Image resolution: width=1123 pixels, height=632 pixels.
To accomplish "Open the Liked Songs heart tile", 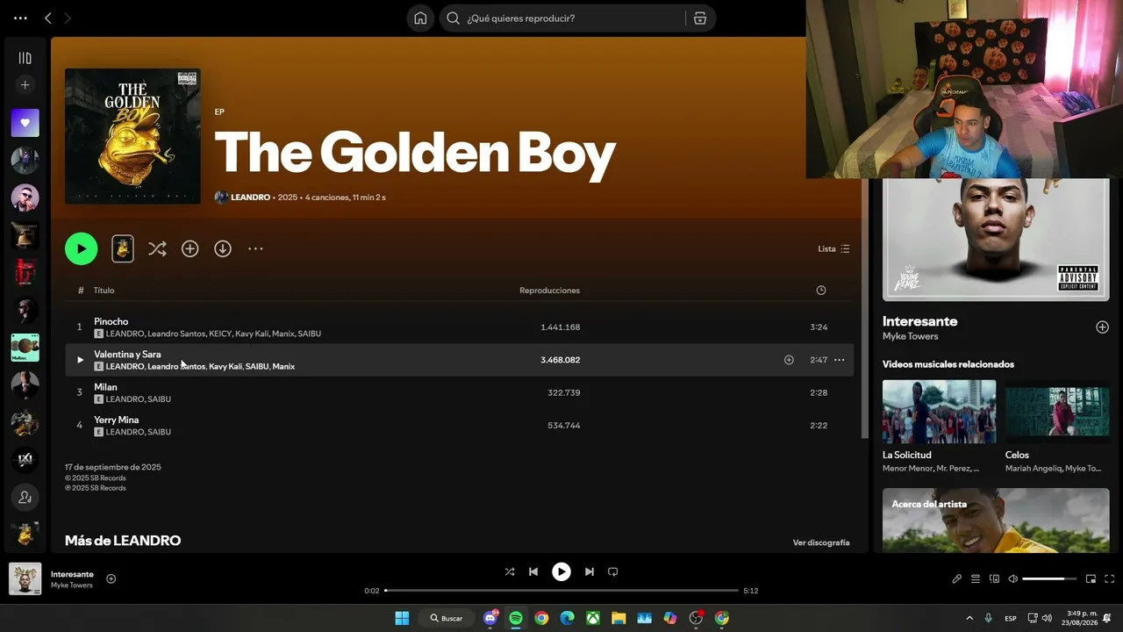I will tap(25, 123).
